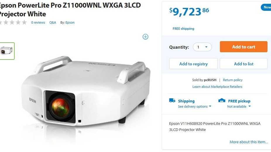This screenshot has width=271, height=152.
Task: Click More about this item link
Action: (x=249, y=142)
